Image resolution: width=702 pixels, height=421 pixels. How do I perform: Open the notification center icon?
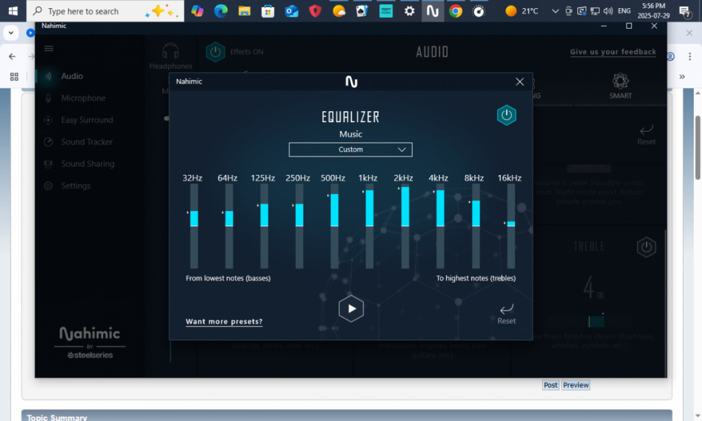coord(683,11)
